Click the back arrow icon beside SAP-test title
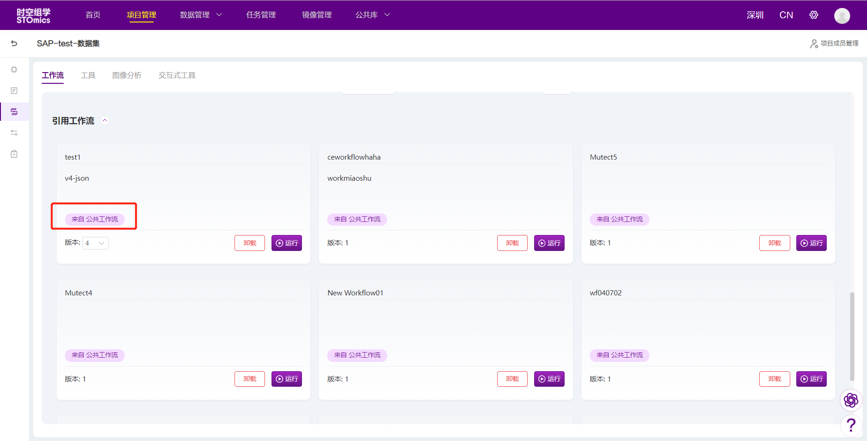This screenshot has height=441, width=867. (14, 44)
